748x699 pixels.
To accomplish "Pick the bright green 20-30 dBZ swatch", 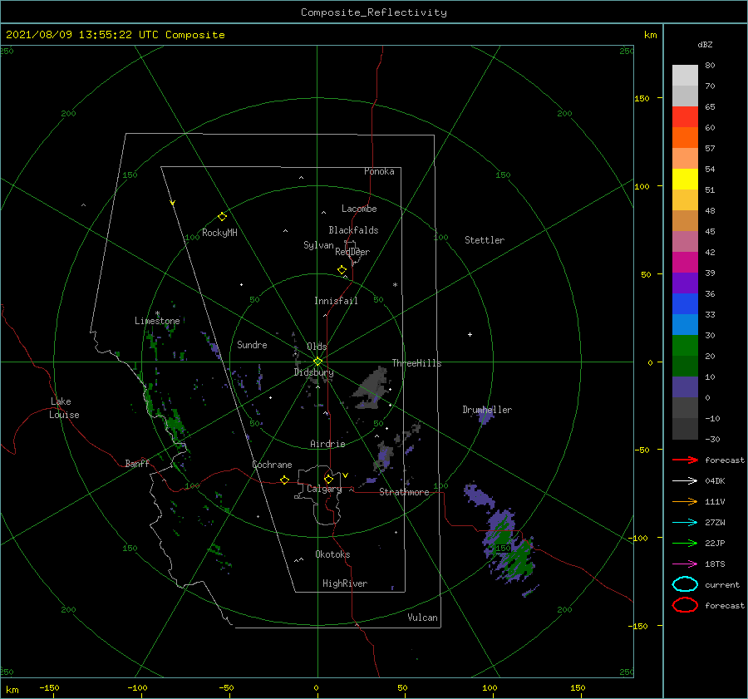I will coord(685,346).
